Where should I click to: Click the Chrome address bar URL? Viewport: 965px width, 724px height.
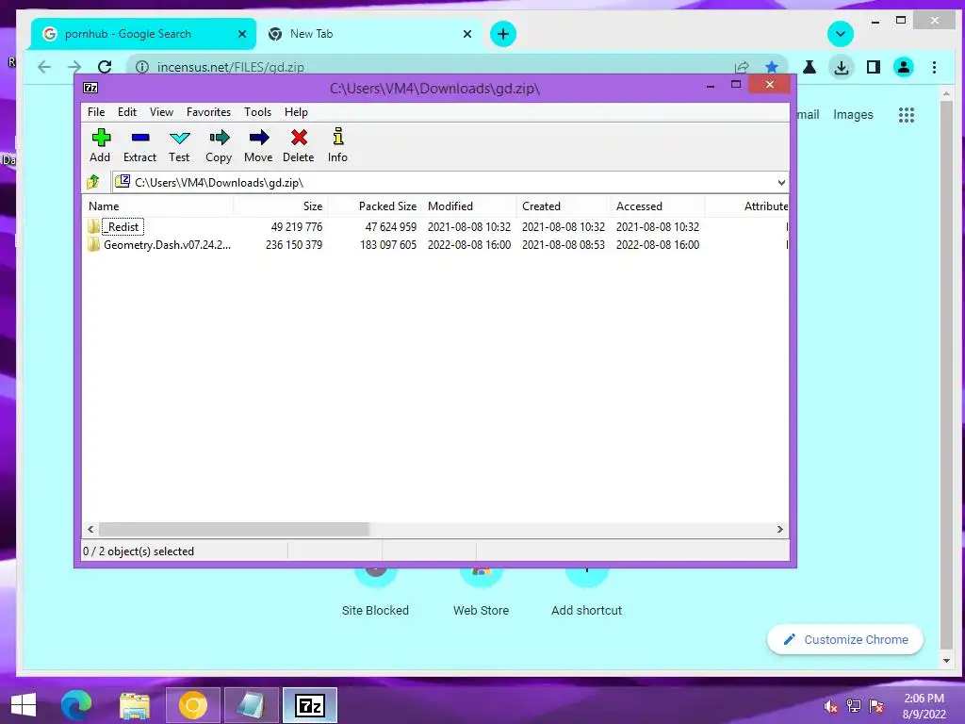point(230,67)
